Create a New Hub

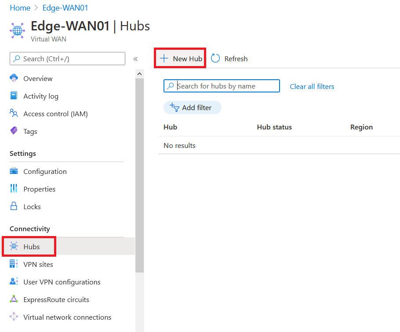(x=180, y=58)
